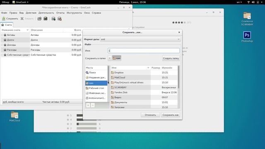Screen dimensions: 265x149
Task: Open the Инструменты menu
Action: 74,13
